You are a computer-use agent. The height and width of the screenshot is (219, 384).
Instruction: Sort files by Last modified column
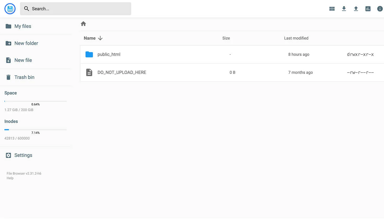click(296, 38)
